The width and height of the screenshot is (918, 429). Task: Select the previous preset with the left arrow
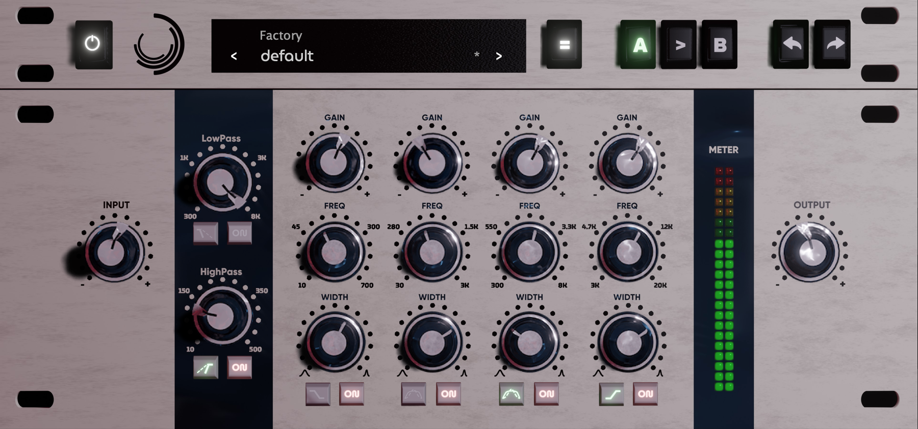pos(234,57)
